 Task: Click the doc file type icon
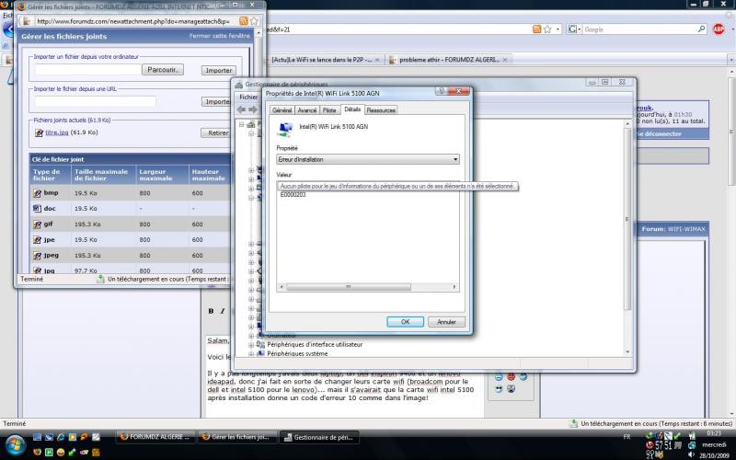pyautogui.click(x=38, y=209)
